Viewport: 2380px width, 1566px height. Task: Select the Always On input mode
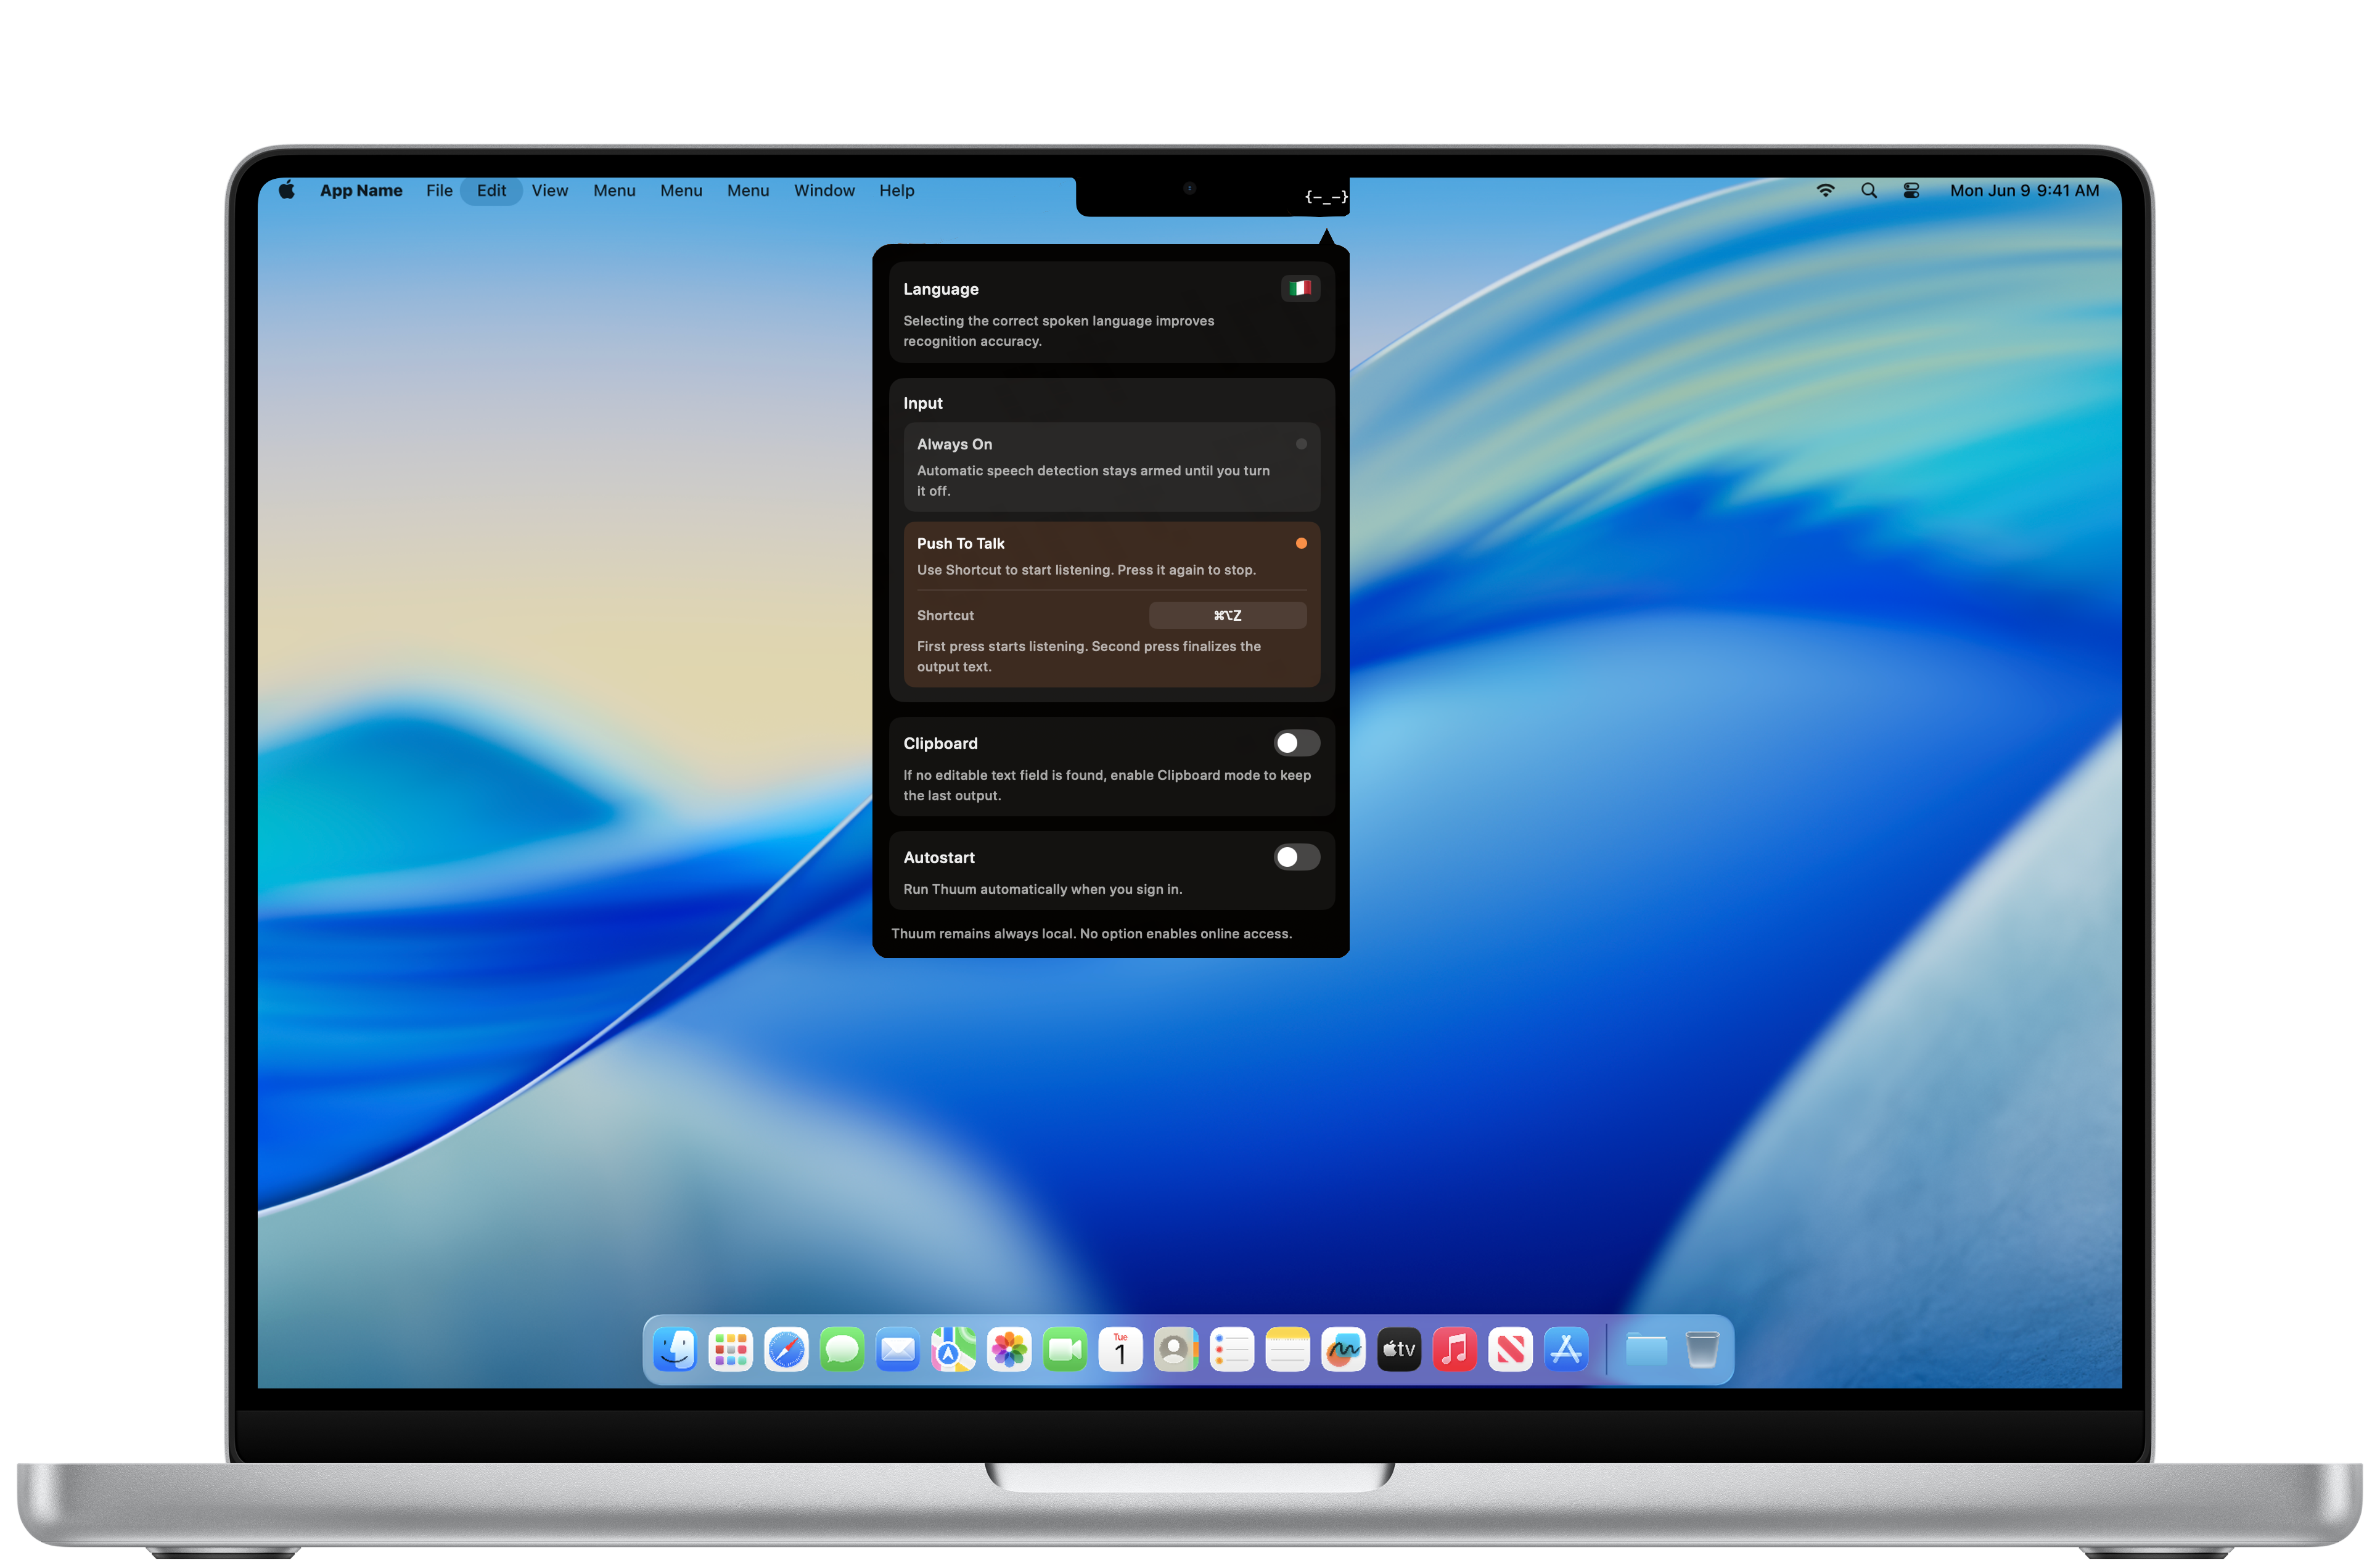[1111, 467]
